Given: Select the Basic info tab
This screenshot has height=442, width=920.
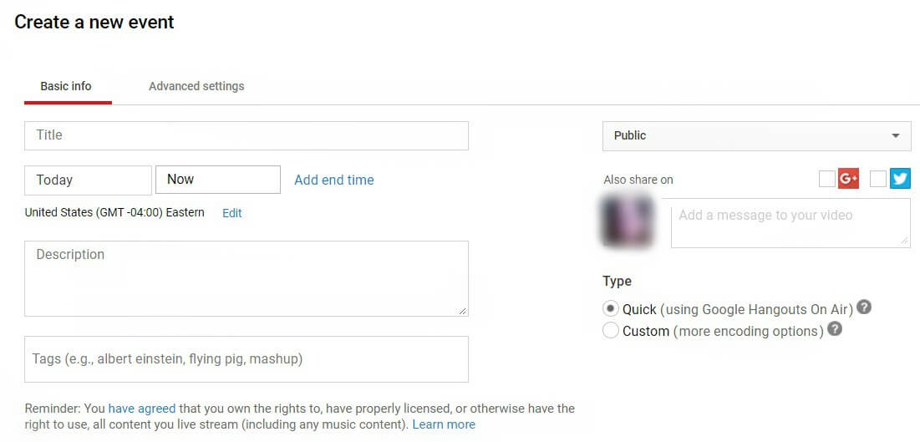Looking at the screenshot, I should [x=66, y=86].
